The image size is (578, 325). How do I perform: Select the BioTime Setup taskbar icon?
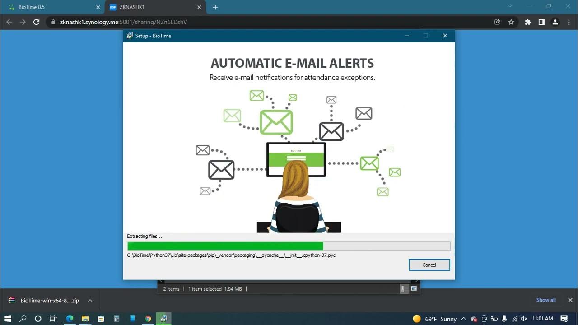(163, 319)
